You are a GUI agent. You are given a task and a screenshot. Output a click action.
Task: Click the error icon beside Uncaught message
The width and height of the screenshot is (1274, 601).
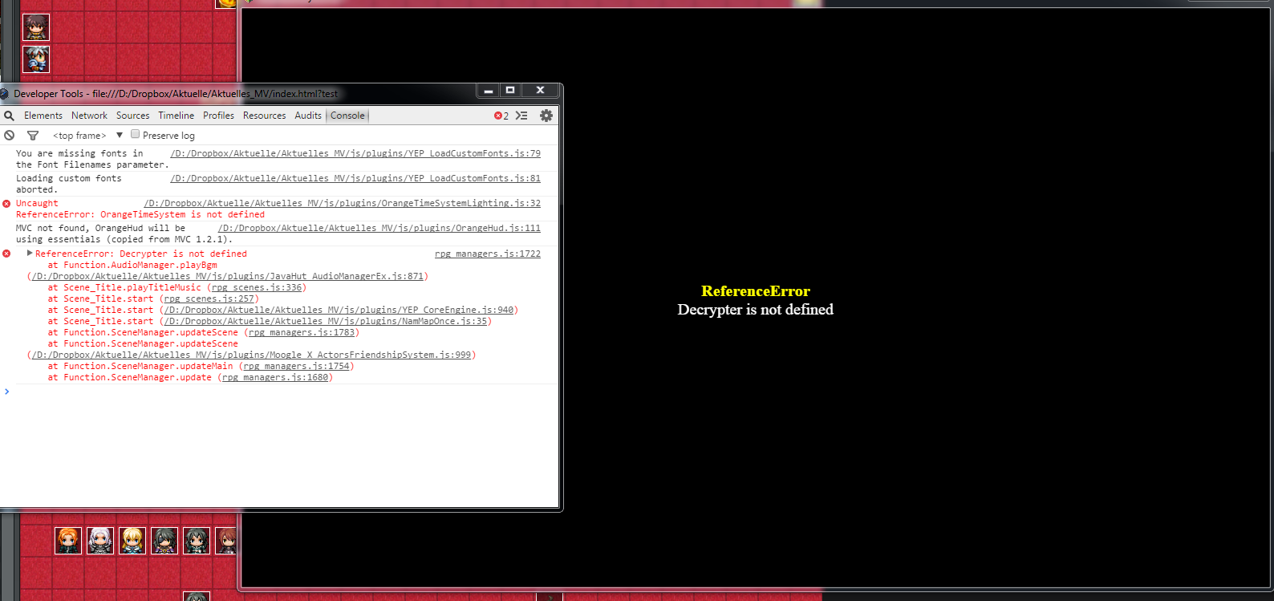click(x=7, y=204)
